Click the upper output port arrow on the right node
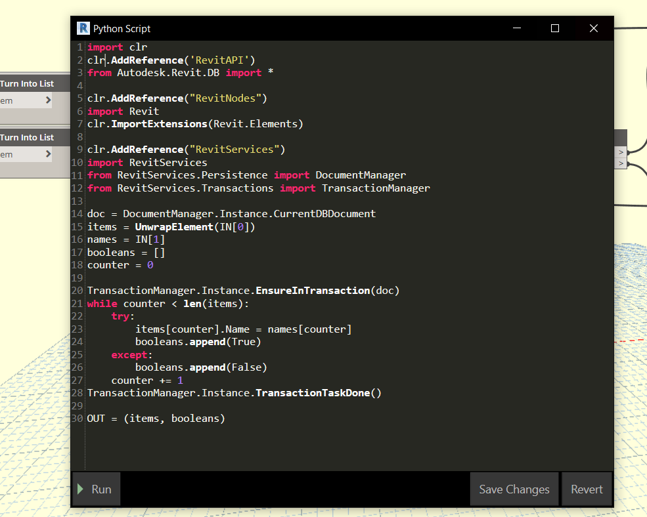The width and height of the screenshot is (647, 517). (621, 152)
